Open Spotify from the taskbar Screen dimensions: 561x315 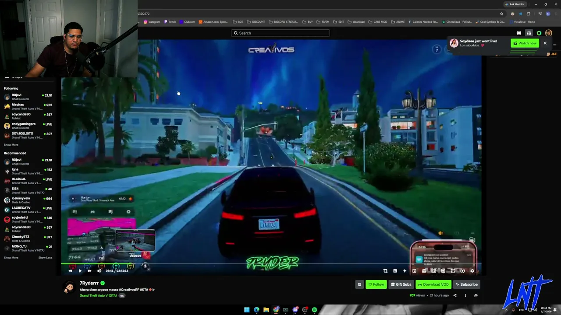click(314, 310)
